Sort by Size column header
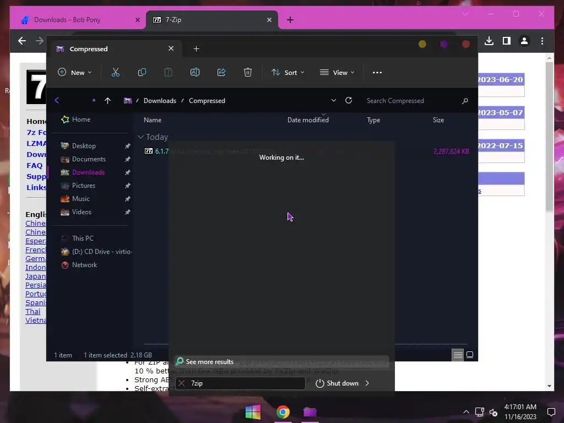The image size is (564, 423). pyautogui.click(x=438, y=120)
